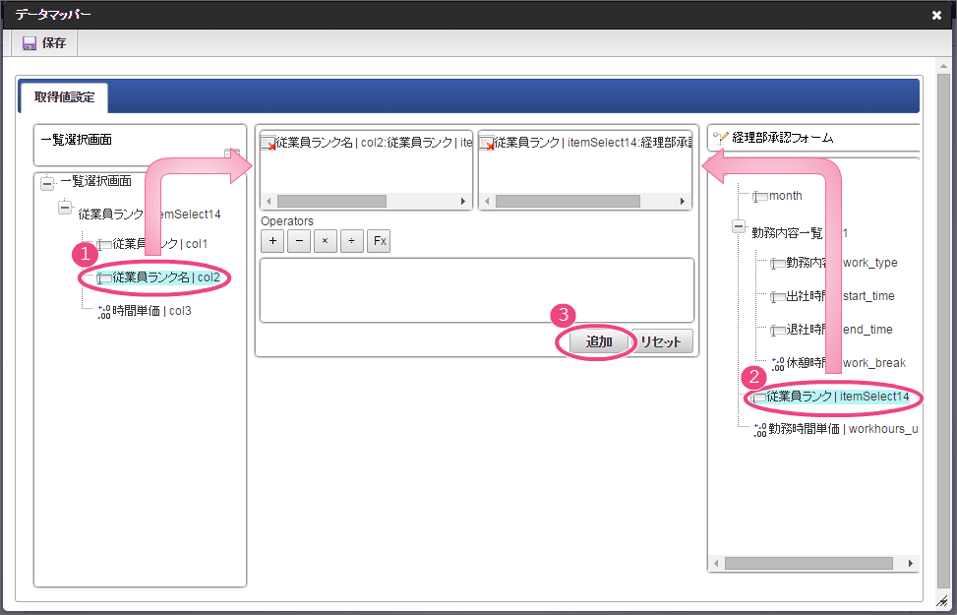Select 従業員ランク | col1 in the left tree
This screenshot has width=957, height=615.
click(153, 244)
